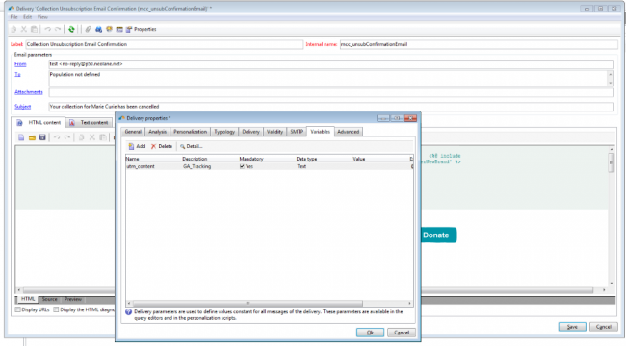Screen dimensions: 626x346
Task: Switch to the General tab
Action: [133, 132]
